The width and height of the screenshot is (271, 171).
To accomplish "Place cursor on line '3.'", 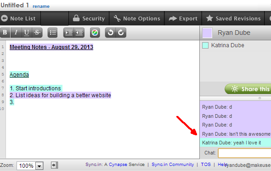I will click(12, 102).
